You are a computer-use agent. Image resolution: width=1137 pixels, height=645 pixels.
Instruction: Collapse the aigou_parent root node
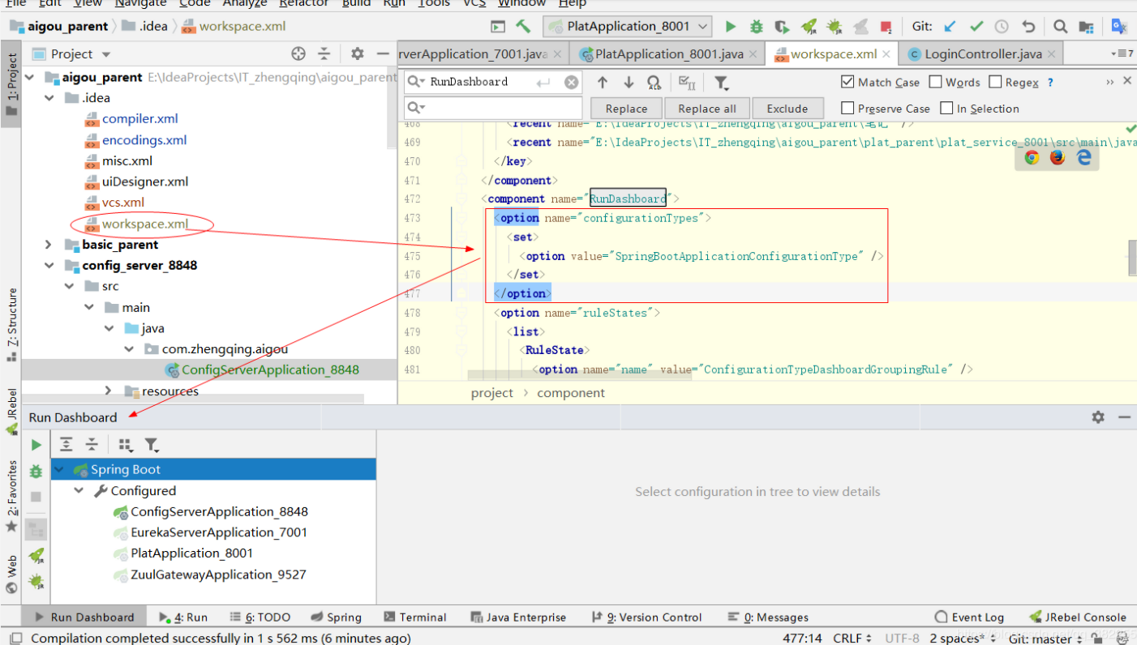tap(31, 78)
